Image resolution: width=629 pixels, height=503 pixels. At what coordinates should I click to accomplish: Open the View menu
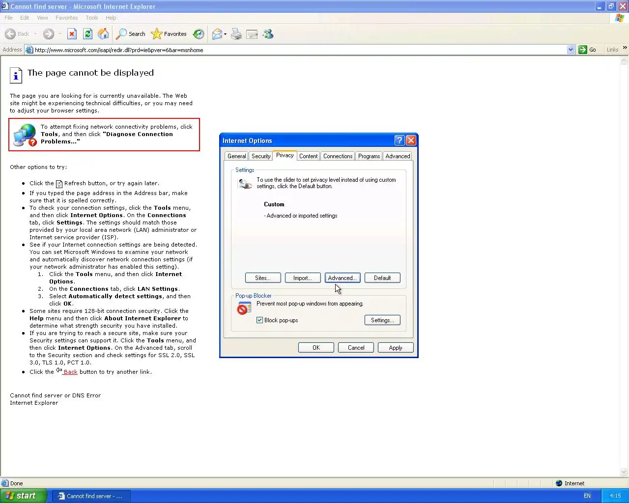coord(43,18)
